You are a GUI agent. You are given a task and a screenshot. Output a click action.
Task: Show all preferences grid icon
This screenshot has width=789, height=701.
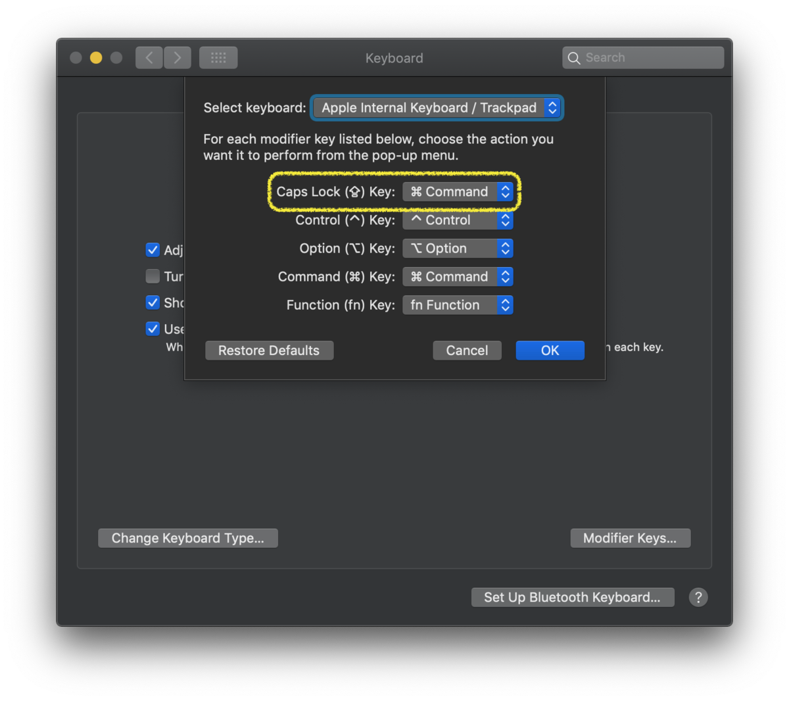click(x=218, y=58)
